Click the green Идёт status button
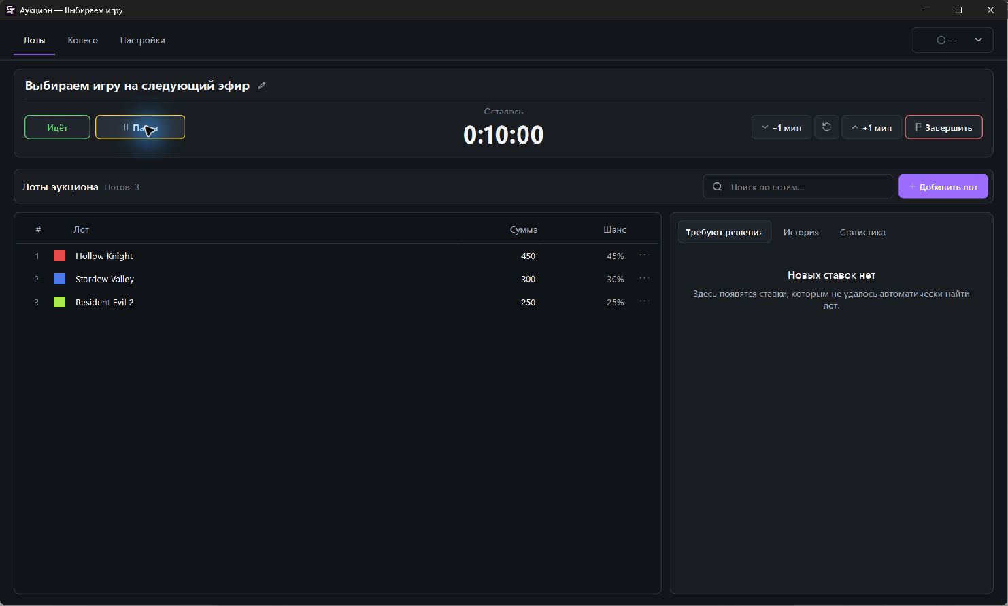The height and width of the screenshot is (606, 1008). (x=57, y=127)
